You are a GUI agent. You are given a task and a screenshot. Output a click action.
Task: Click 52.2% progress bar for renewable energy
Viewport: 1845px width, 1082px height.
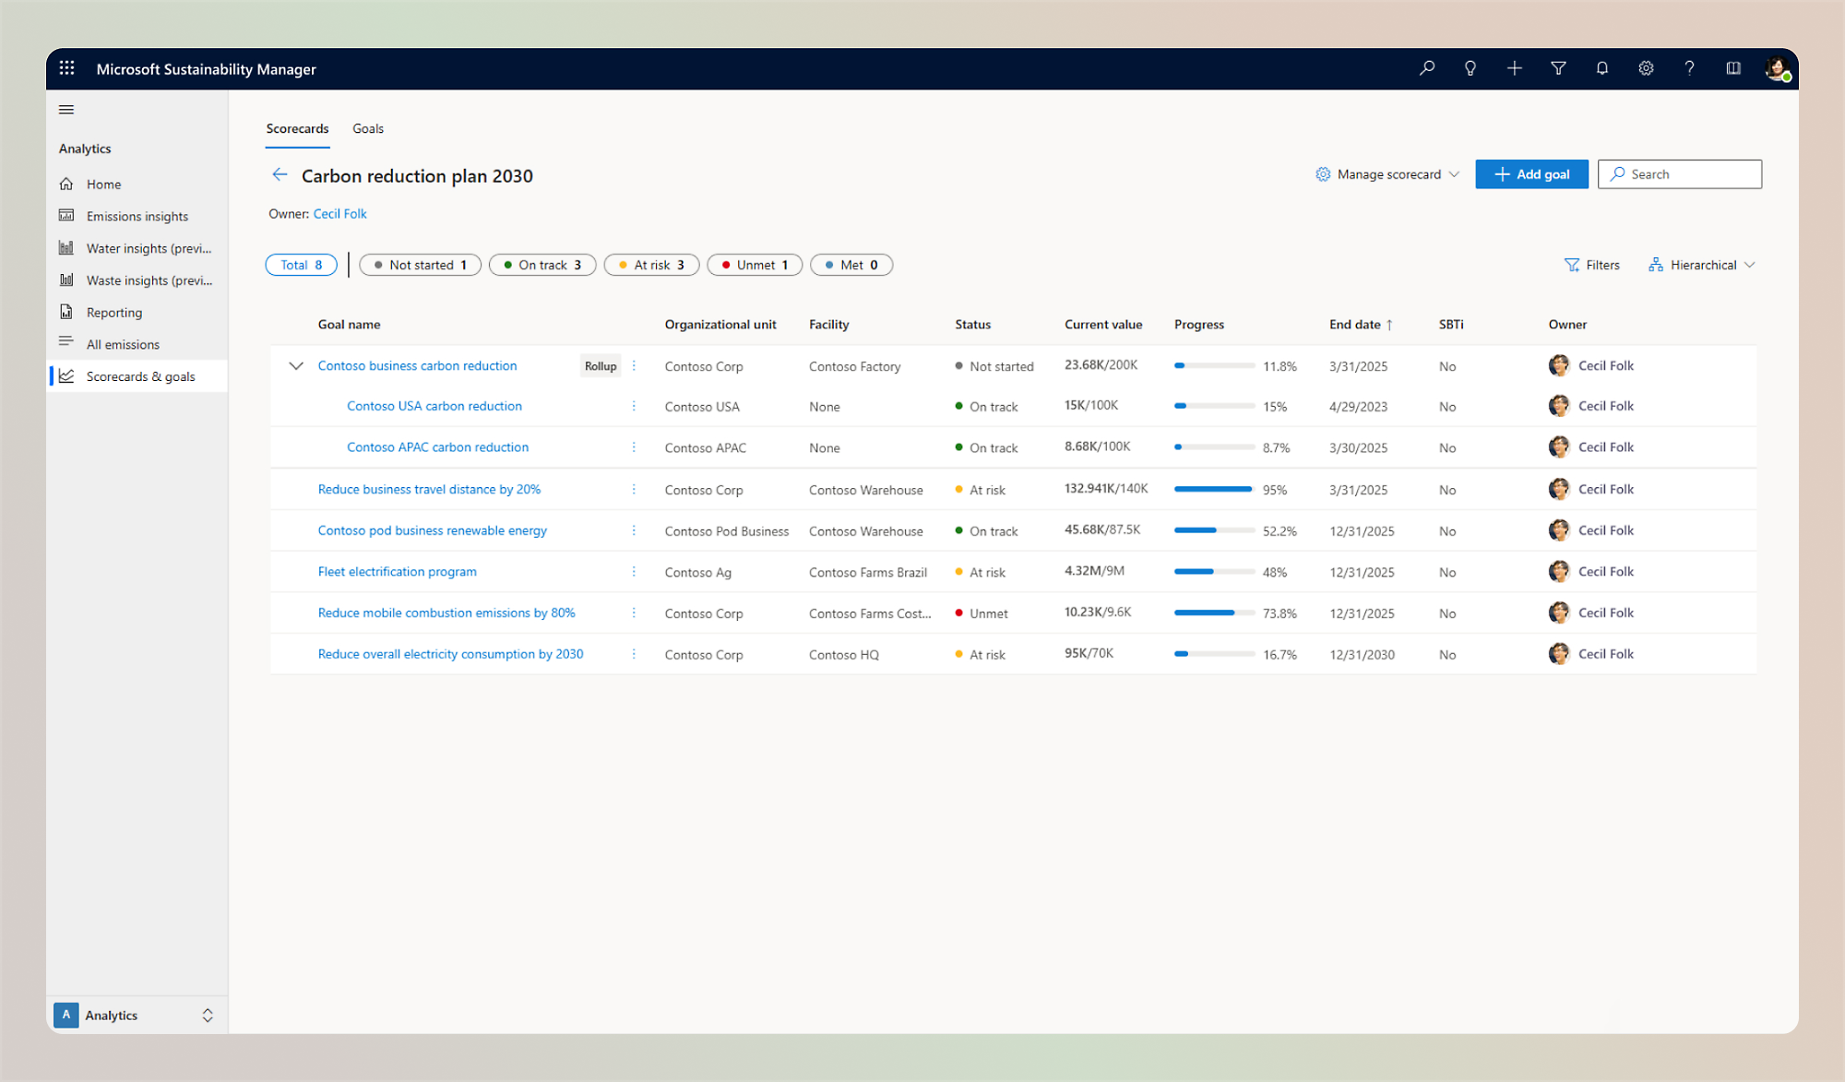(x=1214, y=530)
